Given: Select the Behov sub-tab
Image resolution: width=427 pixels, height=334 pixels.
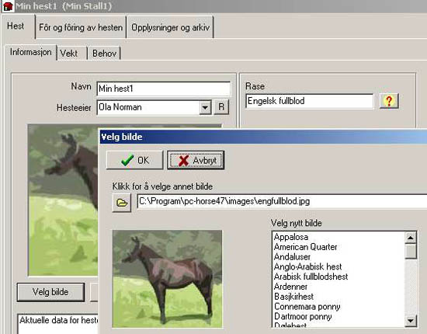Looking at the screenshot, I should [x=104, y=53].
